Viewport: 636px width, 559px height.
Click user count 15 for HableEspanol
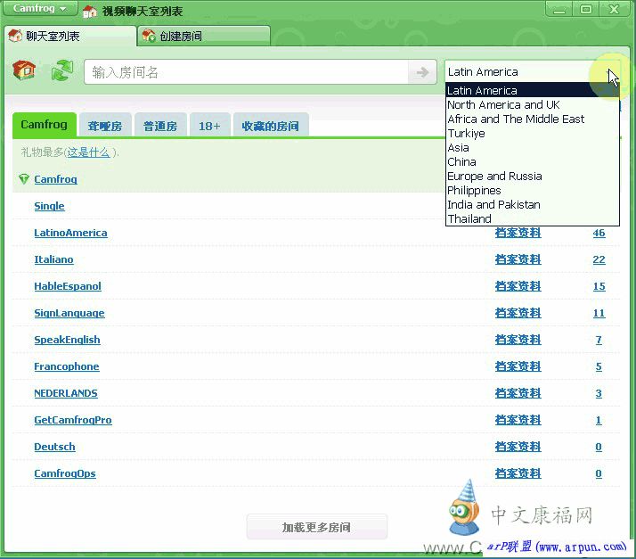pos(599,286)
